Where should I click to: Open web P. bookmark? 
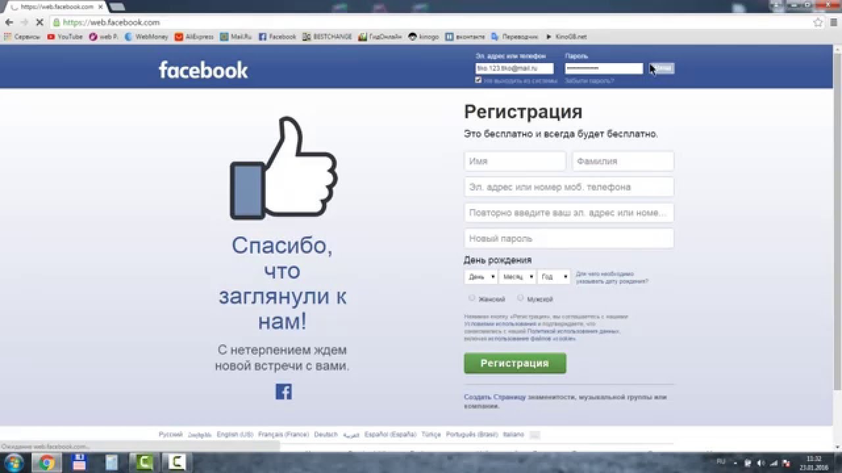point(104,37)
